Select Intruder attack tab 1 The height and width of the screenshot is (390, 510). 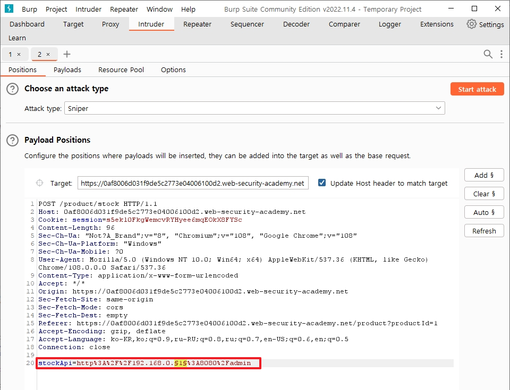coord(11,54)
